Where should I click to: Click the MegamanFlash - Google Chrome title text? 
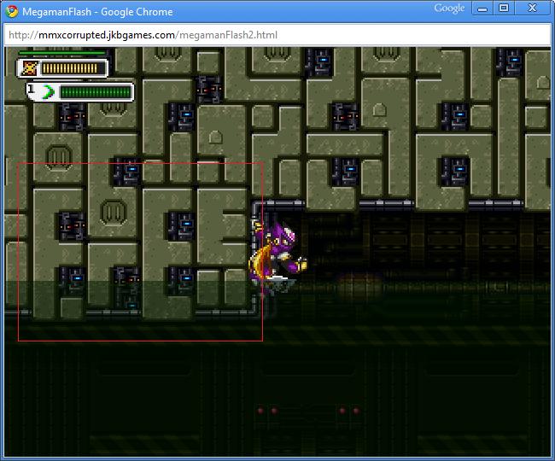[x=97, y=12]
